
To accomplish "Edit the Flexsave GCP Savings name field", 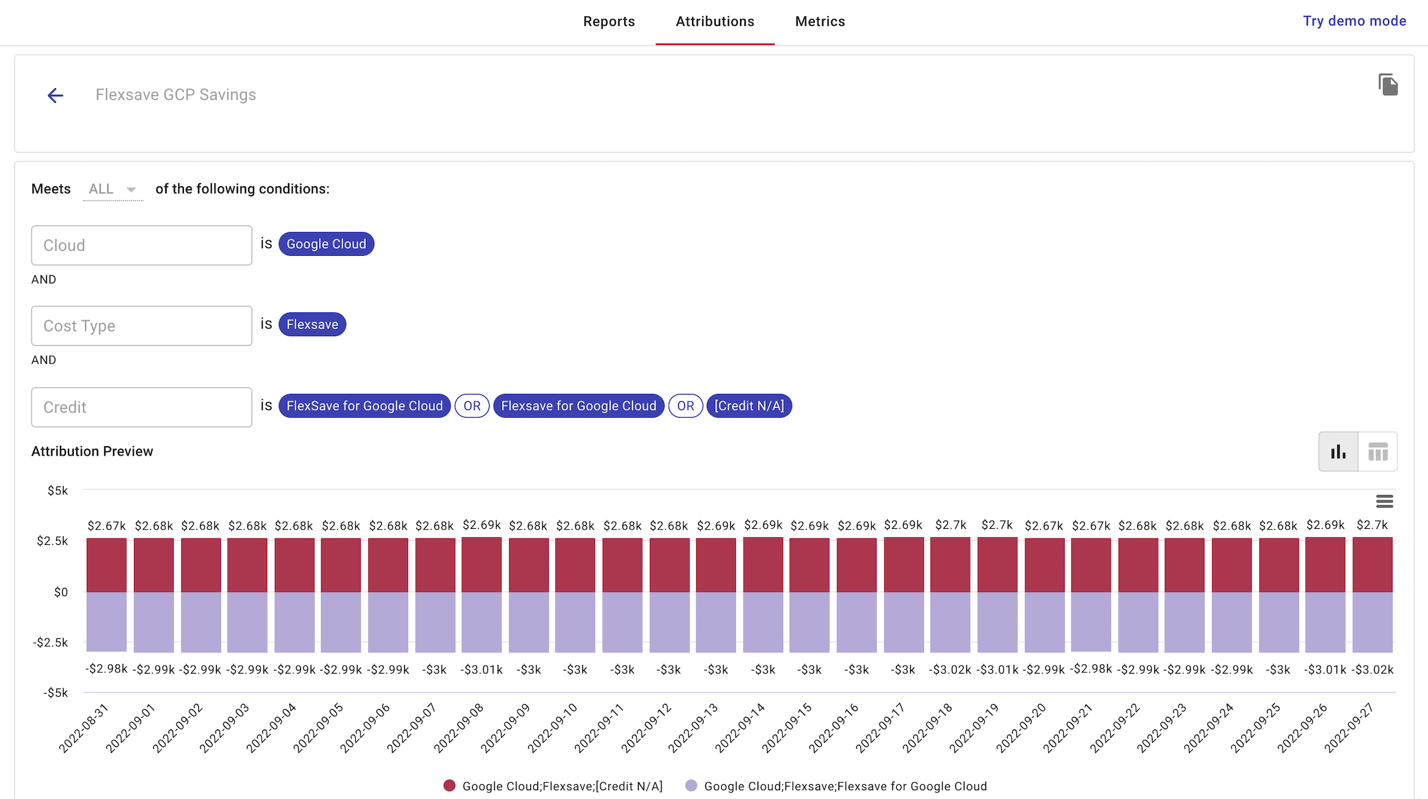I will pyautogui.click(x=176, y=95).
